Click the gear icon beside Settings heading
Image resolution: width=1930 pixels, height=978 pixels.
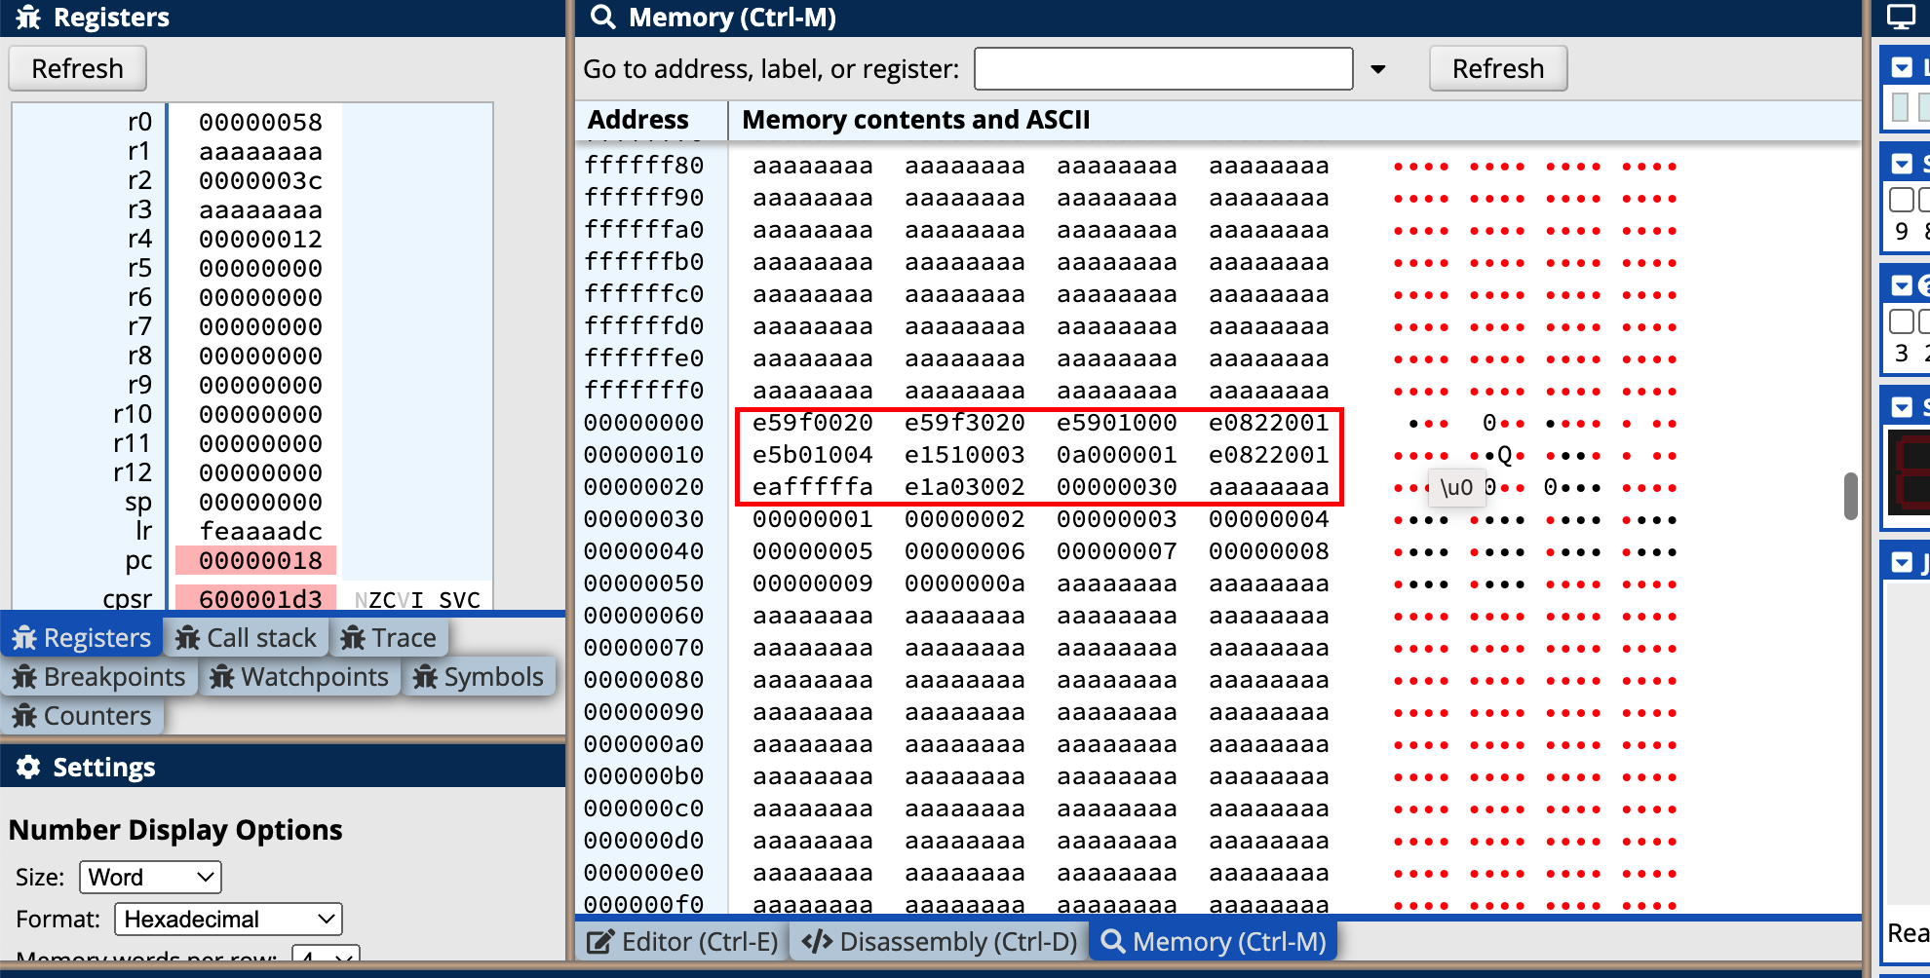[28, 768]
